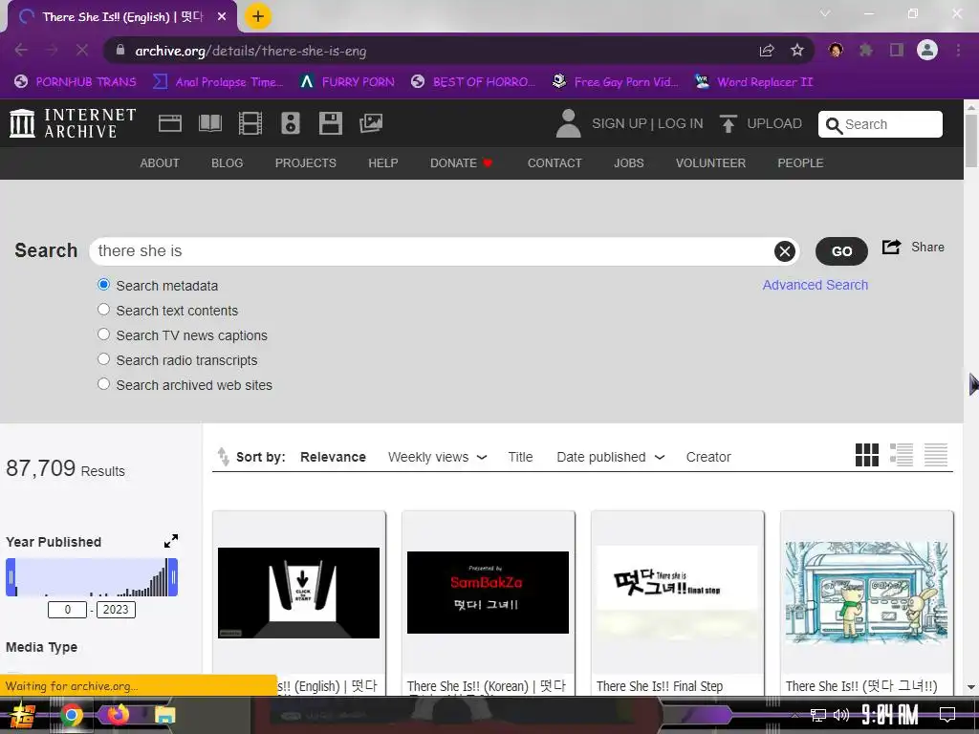Select Search archived web sites option

pos(103,384)
